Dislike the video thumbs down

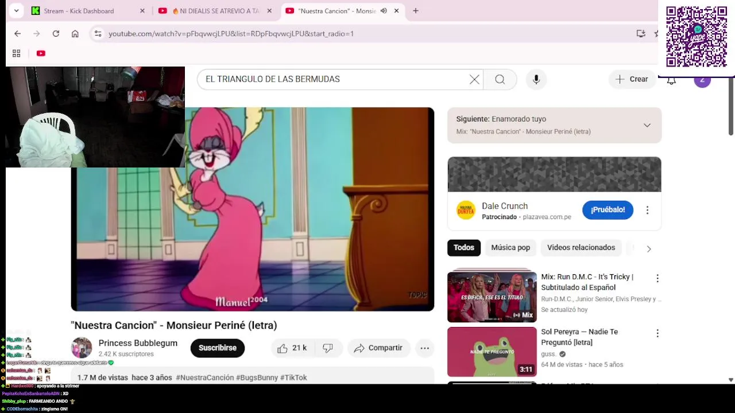[x=328, y=348]
